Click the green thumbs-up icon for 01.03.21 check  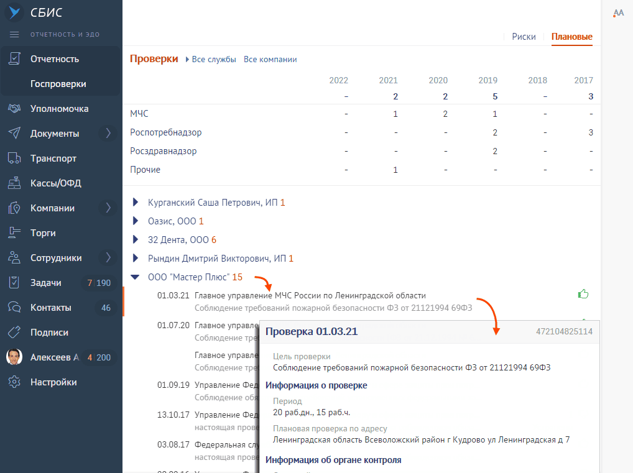[x=583, y=295]
